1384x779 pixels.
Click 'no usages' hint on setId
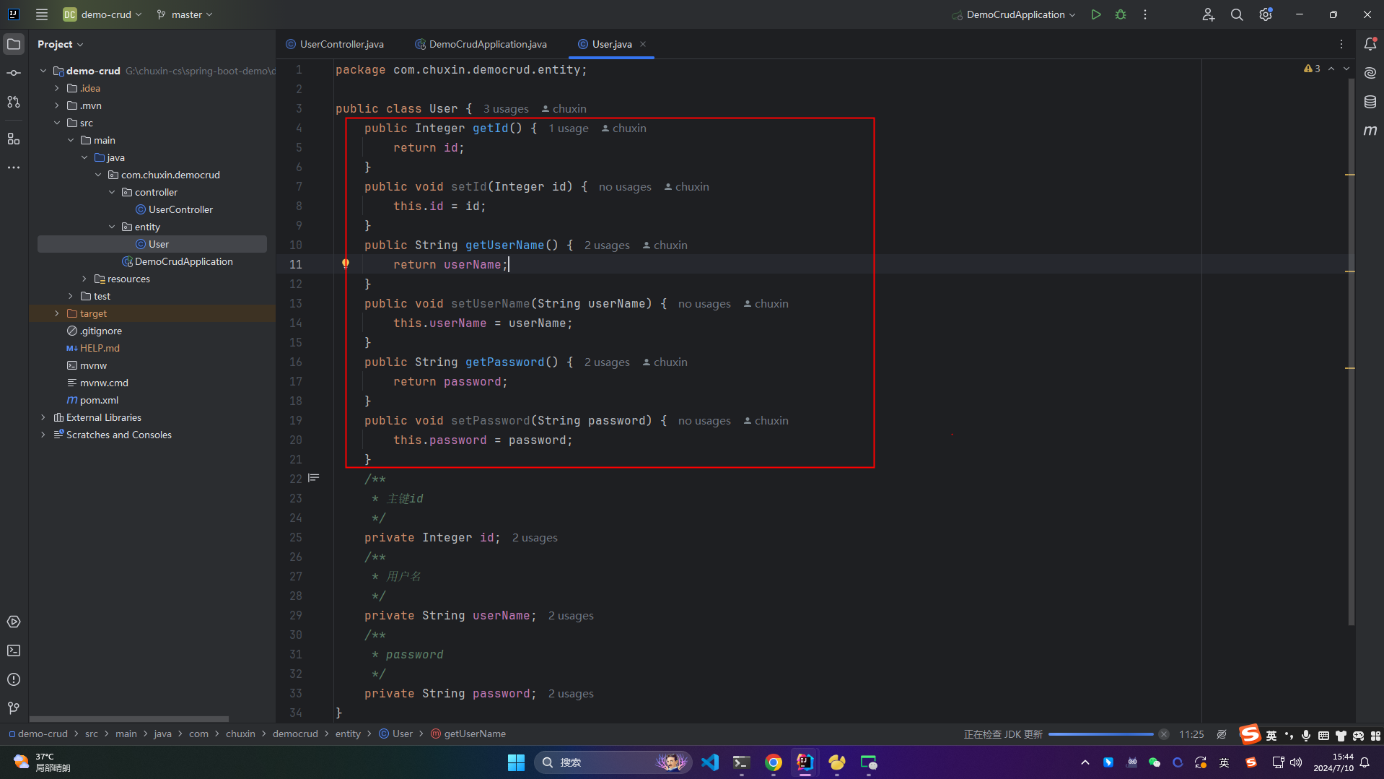tap(625, 187)
